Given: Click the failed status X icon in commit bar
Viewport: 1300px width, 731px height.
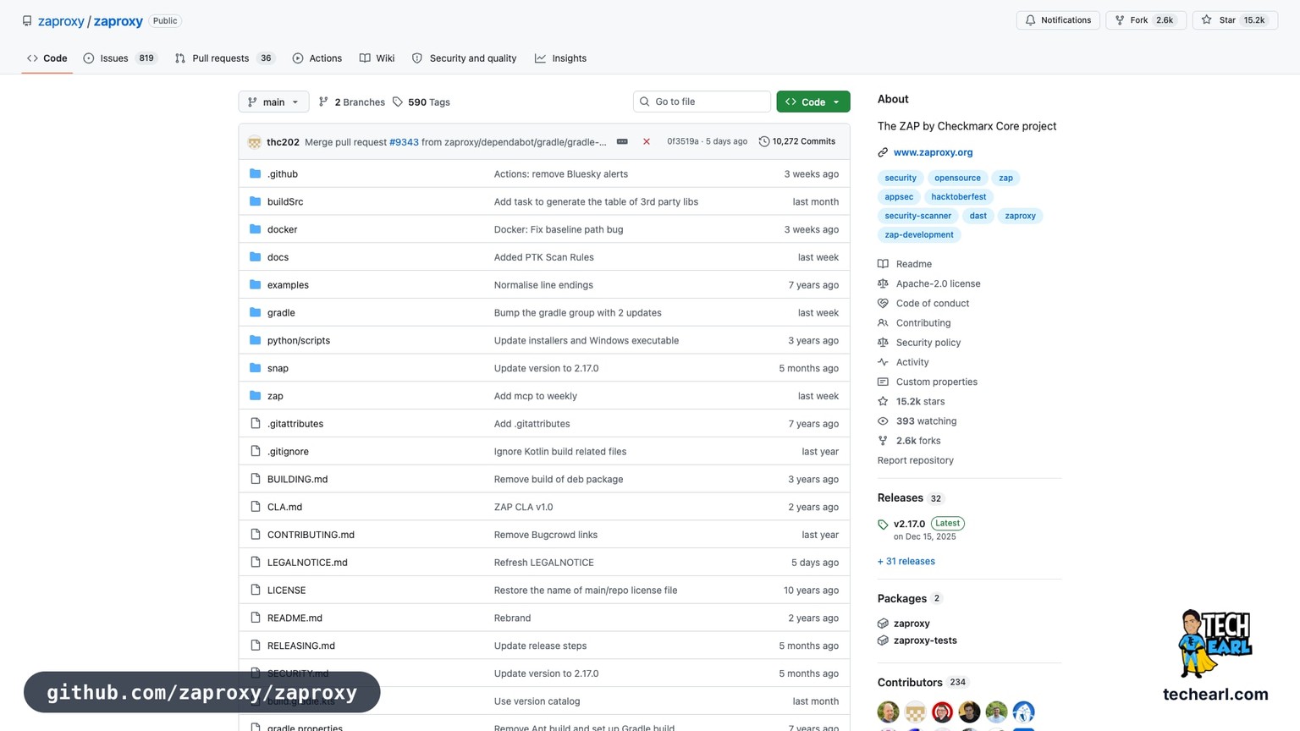Looking at the screenshot, I should pos(647,141).
